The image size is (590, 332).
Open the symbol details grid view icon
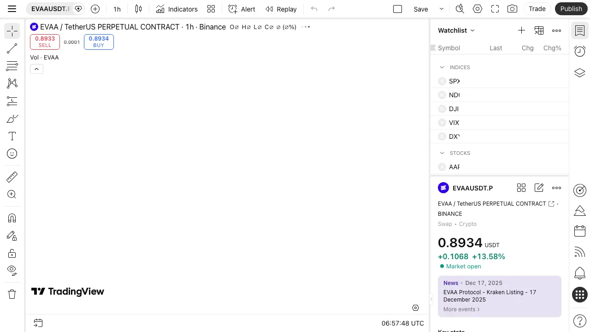pyautogui.click(x=521, y=188)
